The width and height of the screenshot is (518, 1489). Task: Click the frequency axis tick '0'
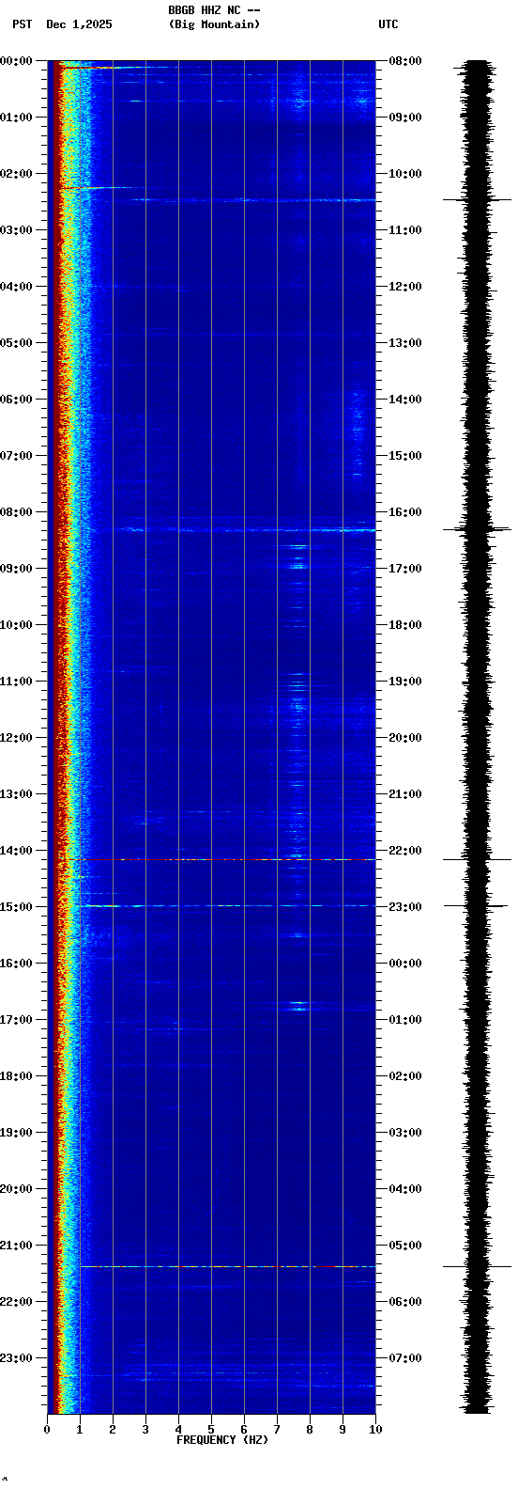point(47,1430)
